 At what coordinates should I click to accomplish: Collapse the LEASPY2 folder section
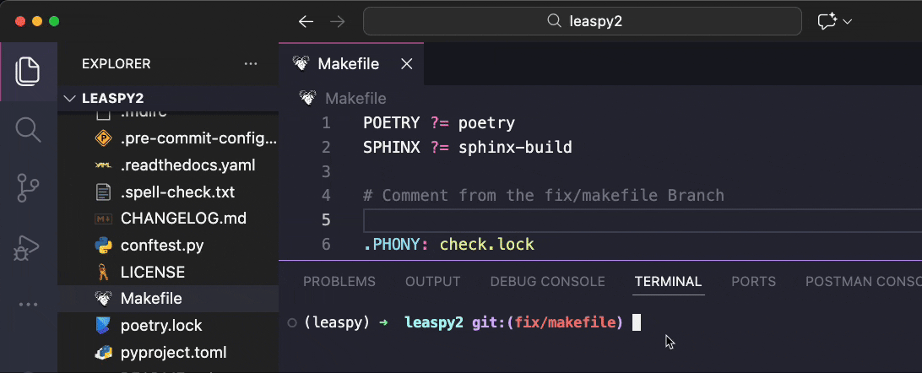(x=69, y=98)
